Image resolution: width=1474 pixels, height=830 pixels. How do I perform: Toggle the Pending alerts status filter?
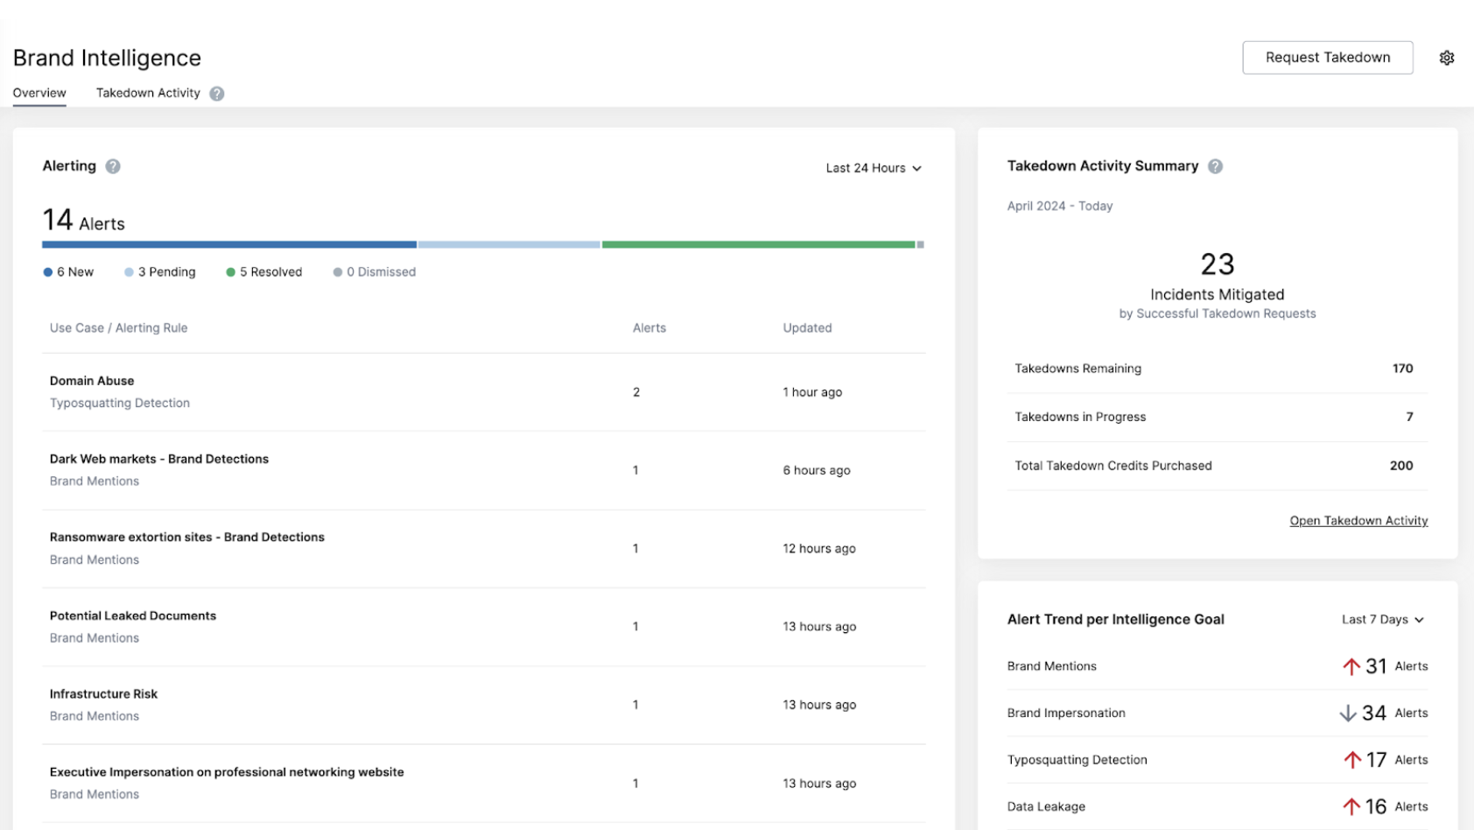(x=160, y=271)
